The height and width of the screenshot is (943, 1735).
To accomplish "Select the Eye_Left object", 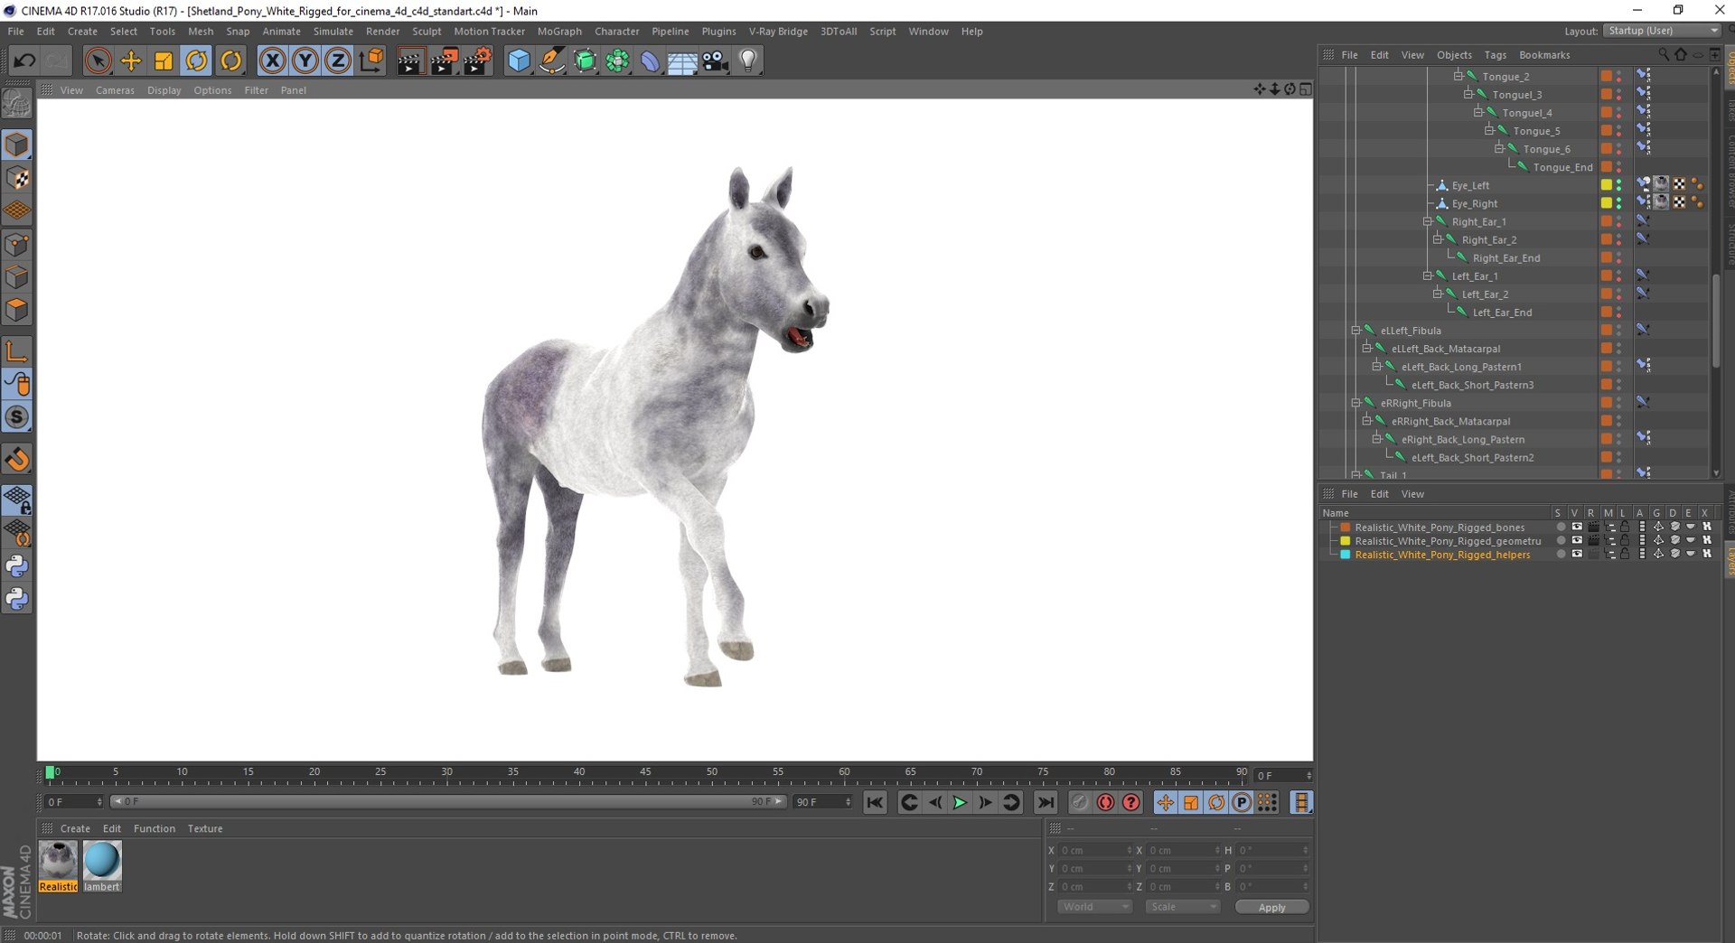I will tap(1470, 185).
